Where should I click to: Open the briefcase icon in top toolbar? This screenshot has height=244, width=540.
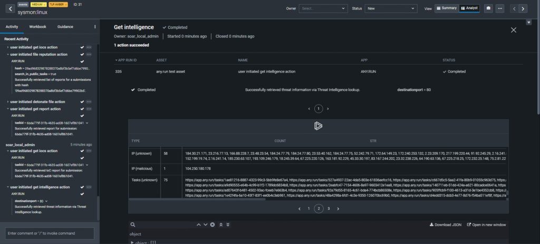(x=488, y=8)
